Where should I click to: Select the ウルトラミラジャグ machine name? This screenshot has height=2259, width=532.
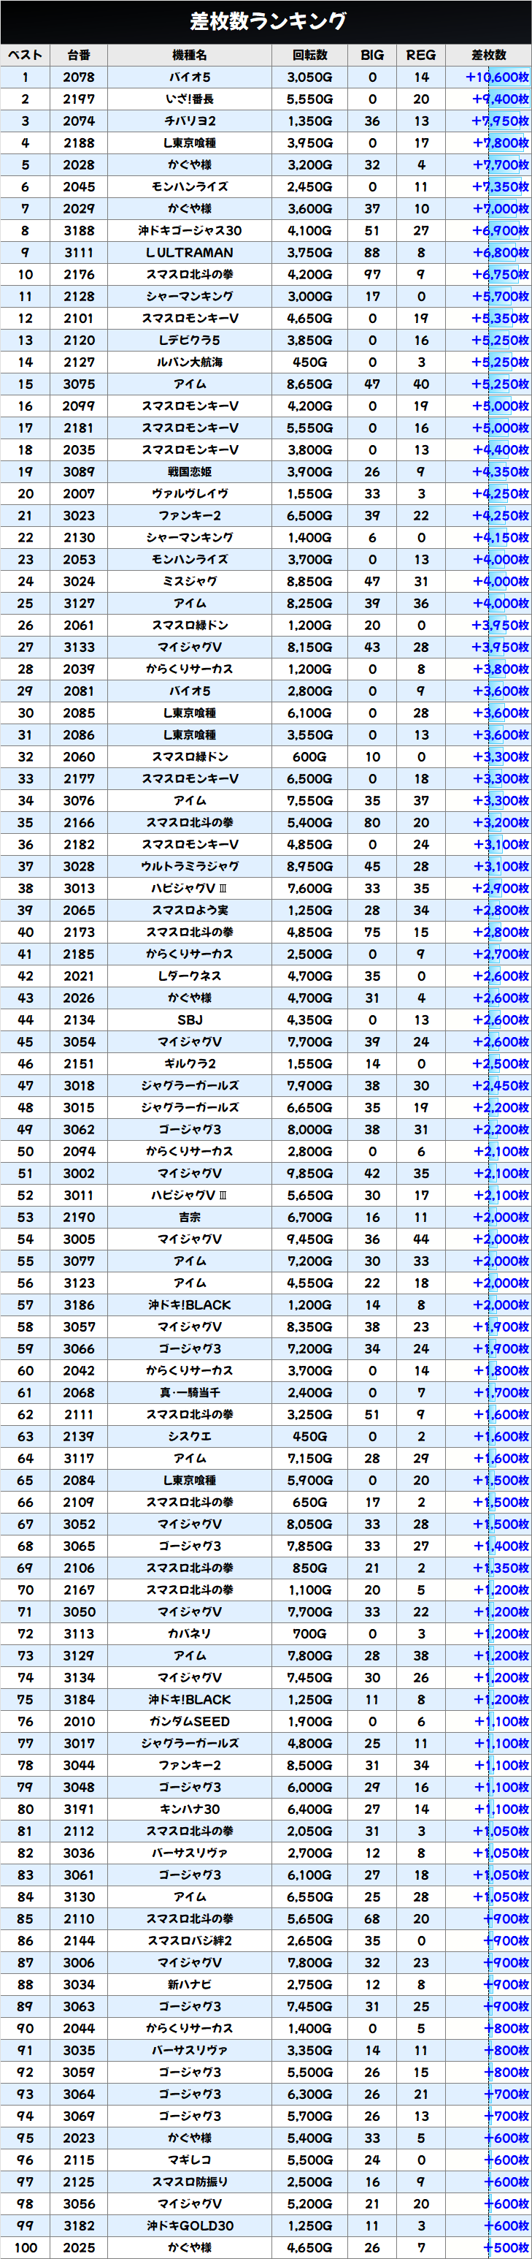190,867
